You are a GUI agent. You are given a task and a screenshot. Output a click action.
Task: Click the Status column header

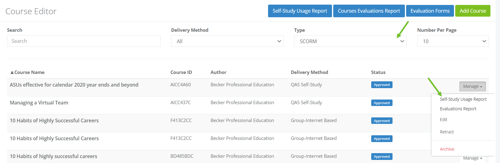378,72
